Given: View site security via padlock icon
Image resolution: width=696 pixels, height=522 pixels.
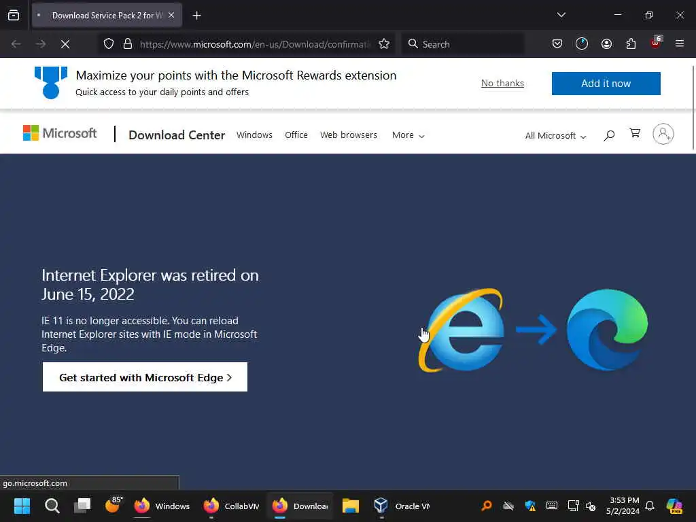Looking at the screenshot, I should pyautogui.click(x=128, y=44).
